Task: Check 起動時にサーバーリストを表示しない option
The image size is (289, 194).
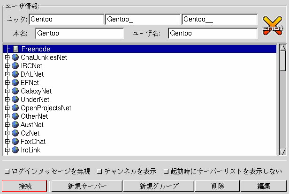Action: coord(166,172)
